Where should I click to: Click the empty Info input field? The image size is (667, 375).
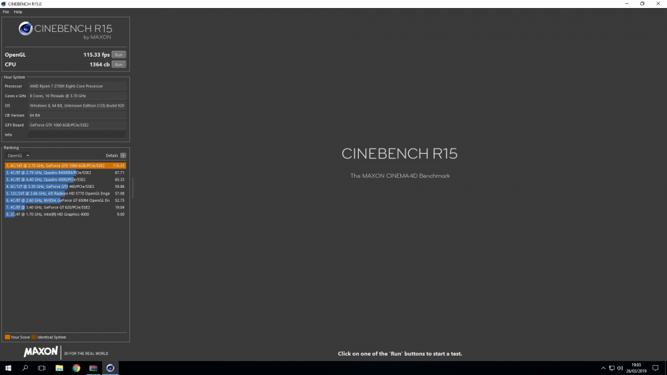pos(77,135)
